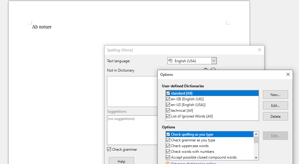Screen dimensions: 299x164
Task: Toggle Accept possible closed compound words
Action: point(168,157)
